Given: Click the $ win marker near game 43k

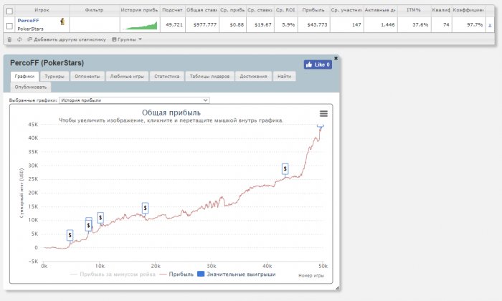Looking at the screenshot, I should [x=285, y=169].
